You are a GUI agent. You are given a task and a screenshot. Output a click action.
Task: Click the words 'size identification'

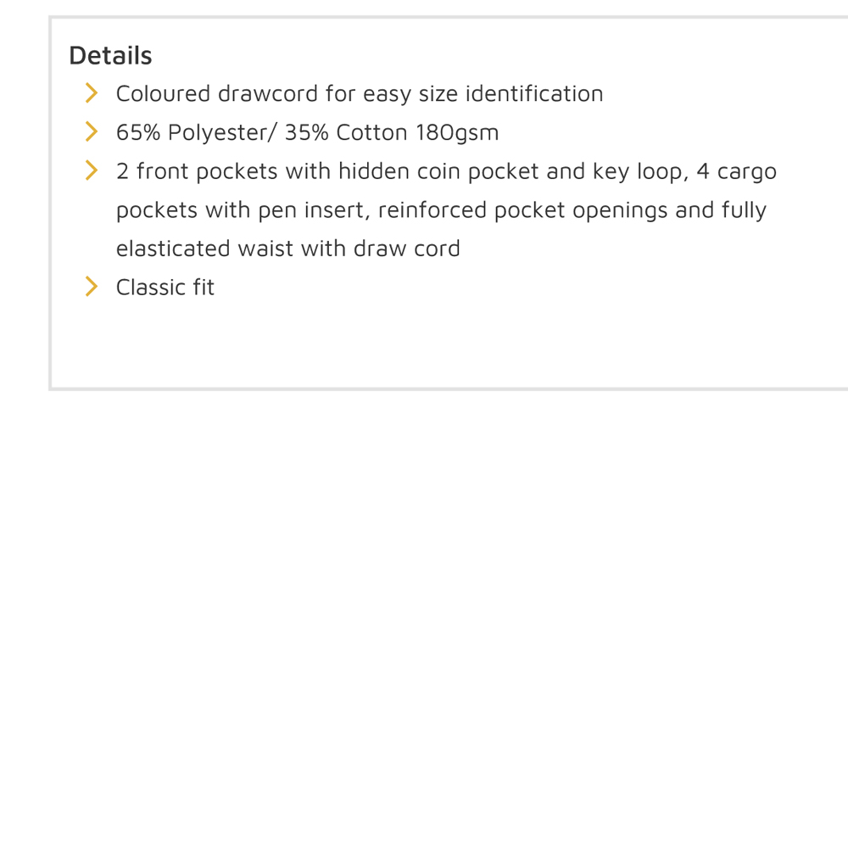point(510,94)
